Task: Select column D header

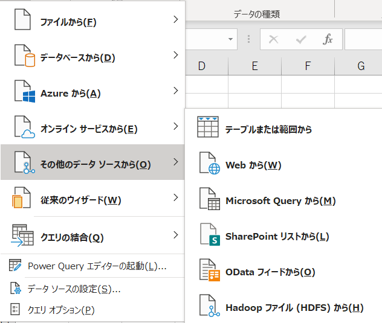Action: (x=207, y=66)
